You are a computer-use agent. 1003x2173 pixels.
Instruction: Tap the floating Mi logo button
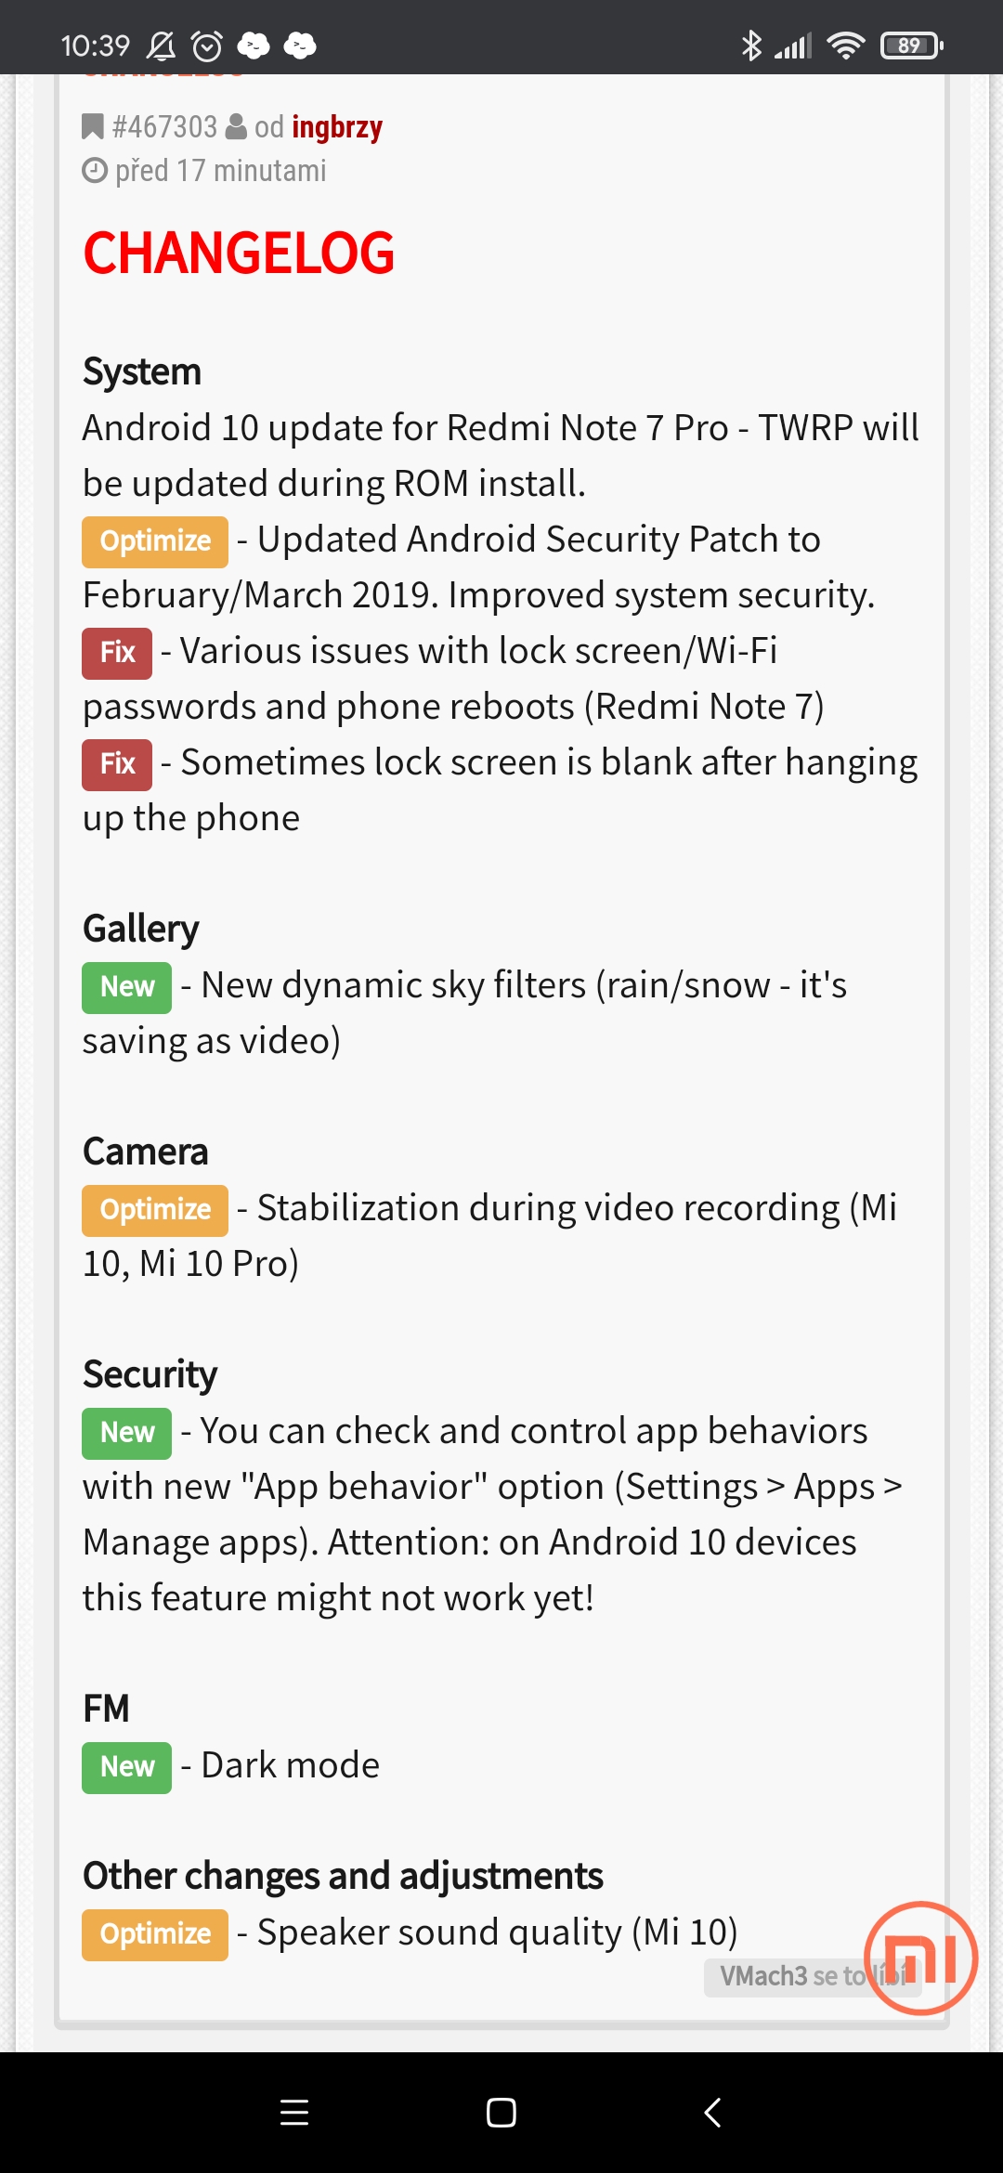[920, 1958]
